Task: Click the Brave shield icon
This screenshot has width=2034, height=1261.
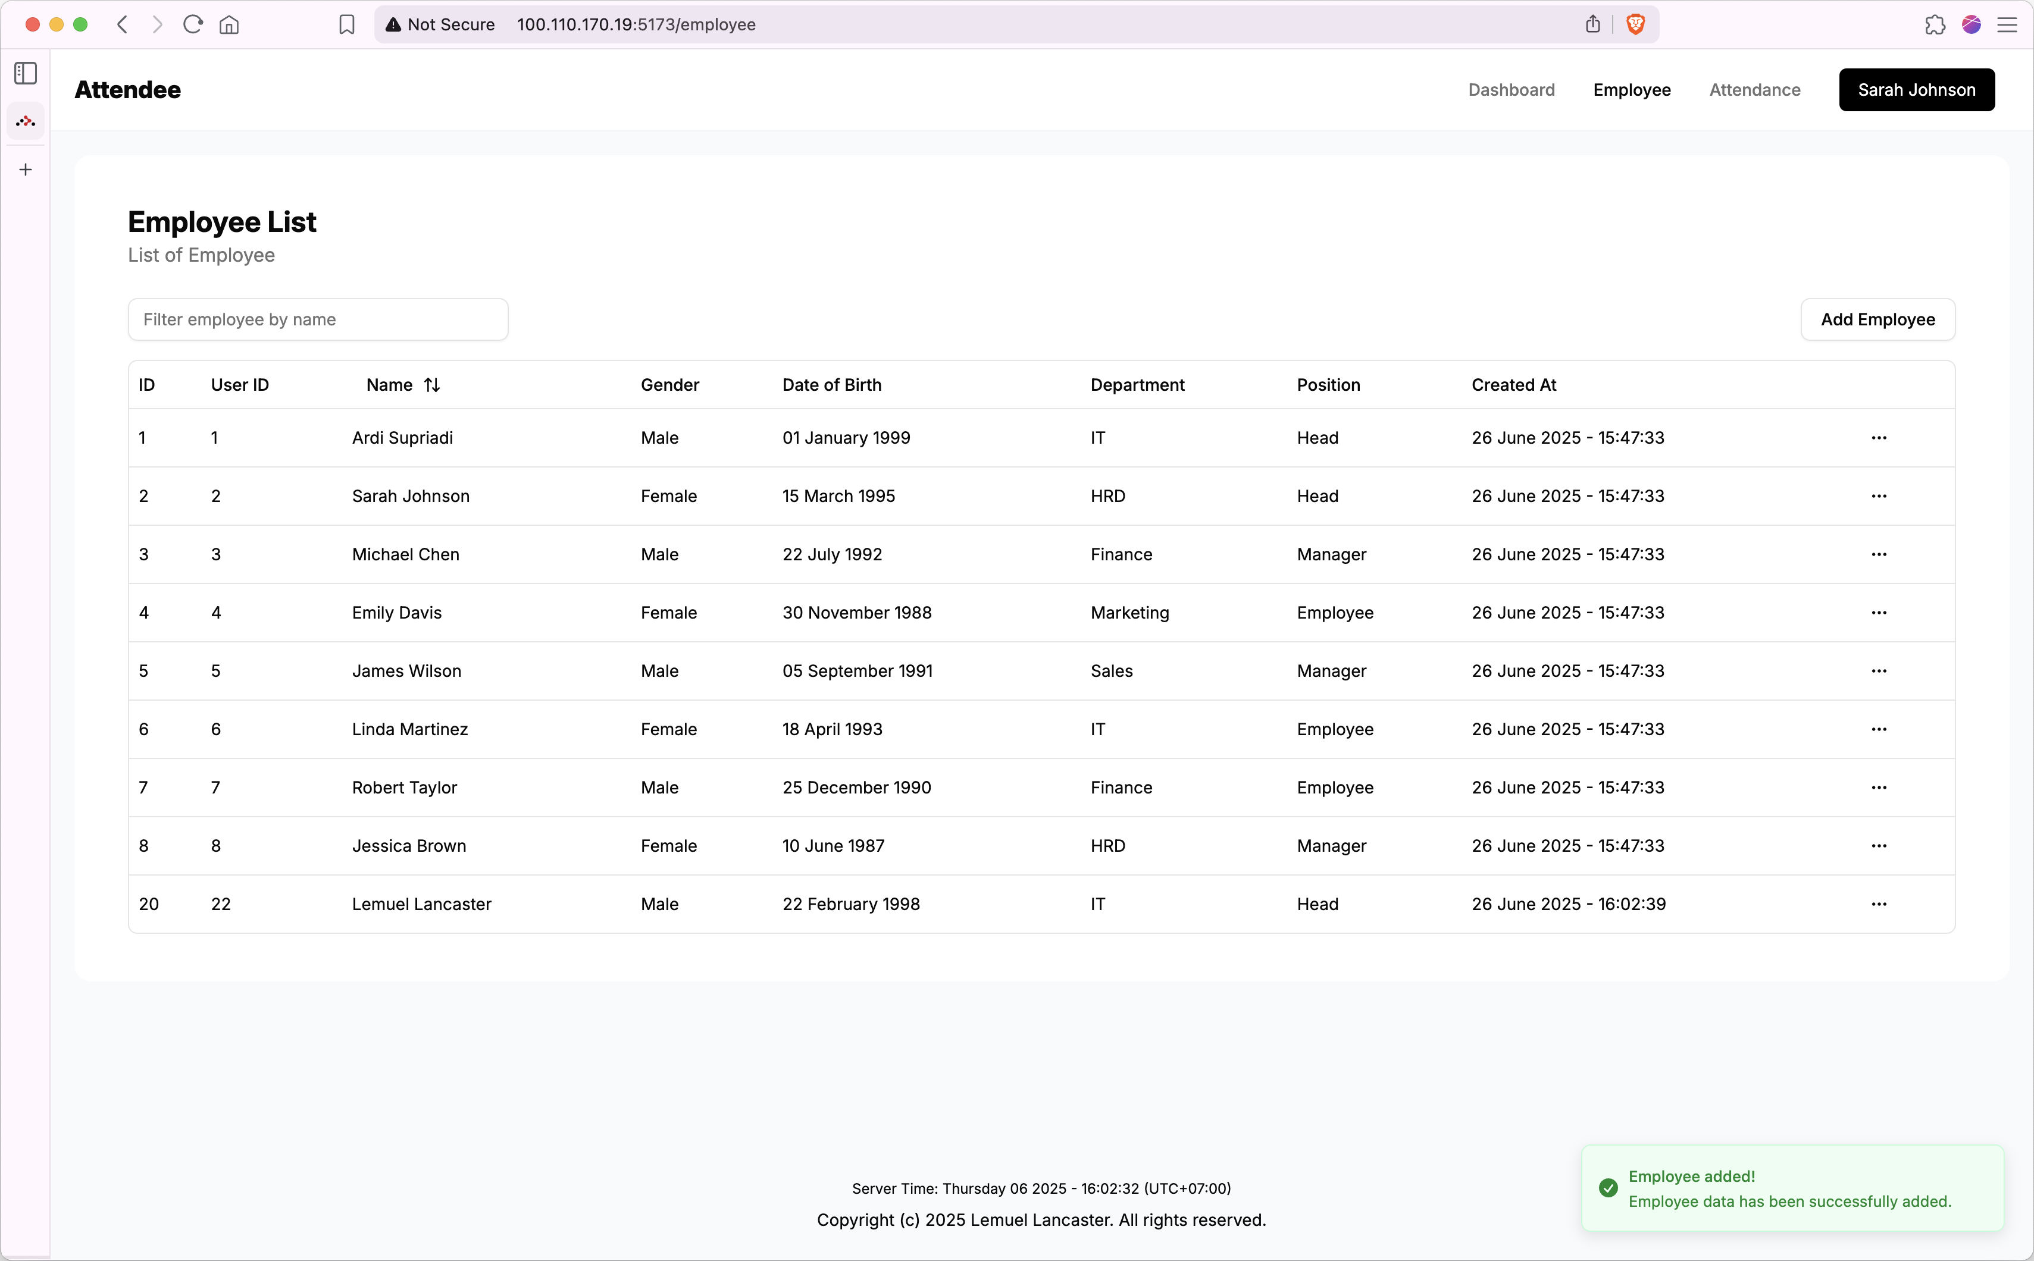Action: point(1635,24)
